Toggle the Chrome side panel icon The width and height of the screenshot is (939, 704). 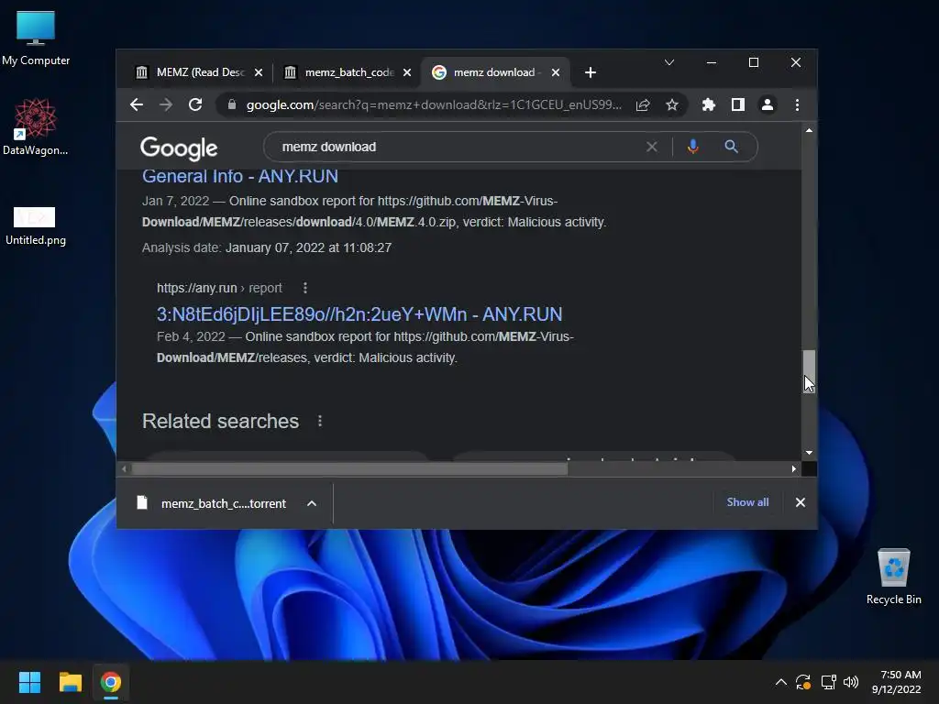[x=738, y=104]
